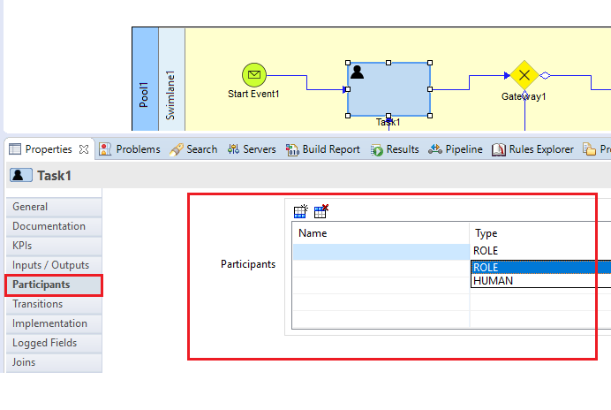This screenshot has height=410, width=611.
Task: Select the Pool1 header in the diagram
Action: [146, 80]
